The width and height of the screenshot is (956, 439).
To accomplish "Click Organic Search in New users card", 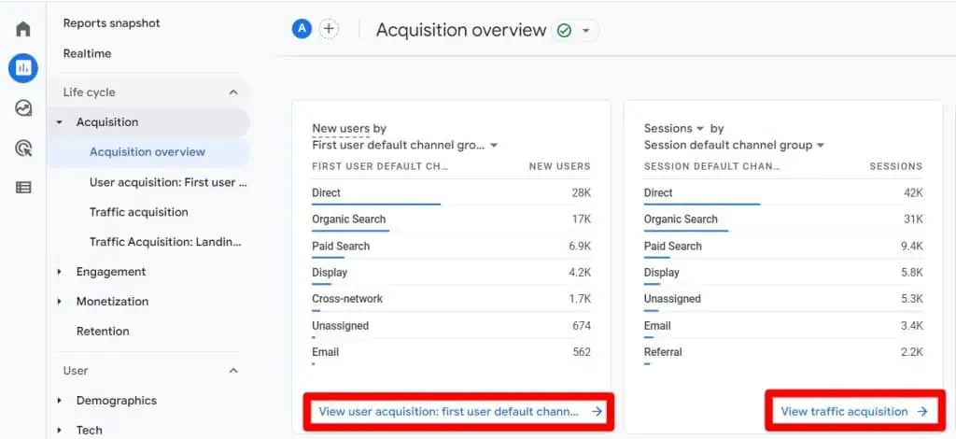I will pyautogui.click(x=451, y=219).
